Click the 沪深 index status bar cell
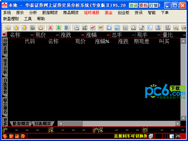 117,130
